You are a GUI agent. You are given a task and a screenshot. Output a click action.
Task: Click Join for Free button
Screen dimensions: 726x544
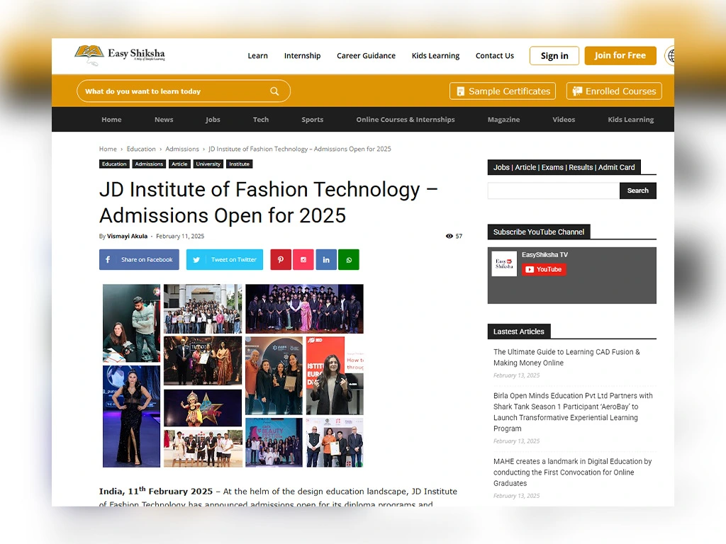click(x=620, y=55)
